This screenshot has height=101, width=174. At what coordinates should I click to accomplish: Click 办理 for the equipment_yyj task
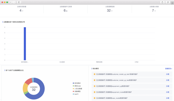pyautogui.click(x=168, y=86)
